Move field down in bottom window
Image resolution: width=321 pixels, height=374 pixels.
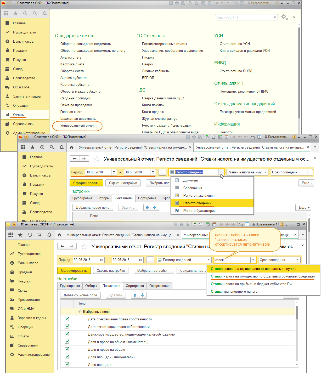[x=143, y=295]
